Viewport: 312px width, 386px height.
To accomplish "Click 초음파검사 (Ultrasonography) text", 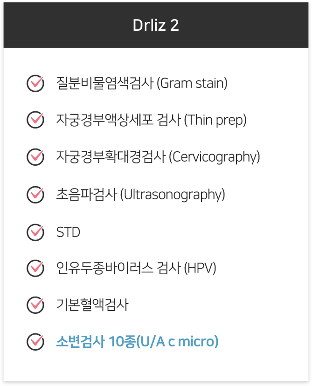I will [140, 195].
